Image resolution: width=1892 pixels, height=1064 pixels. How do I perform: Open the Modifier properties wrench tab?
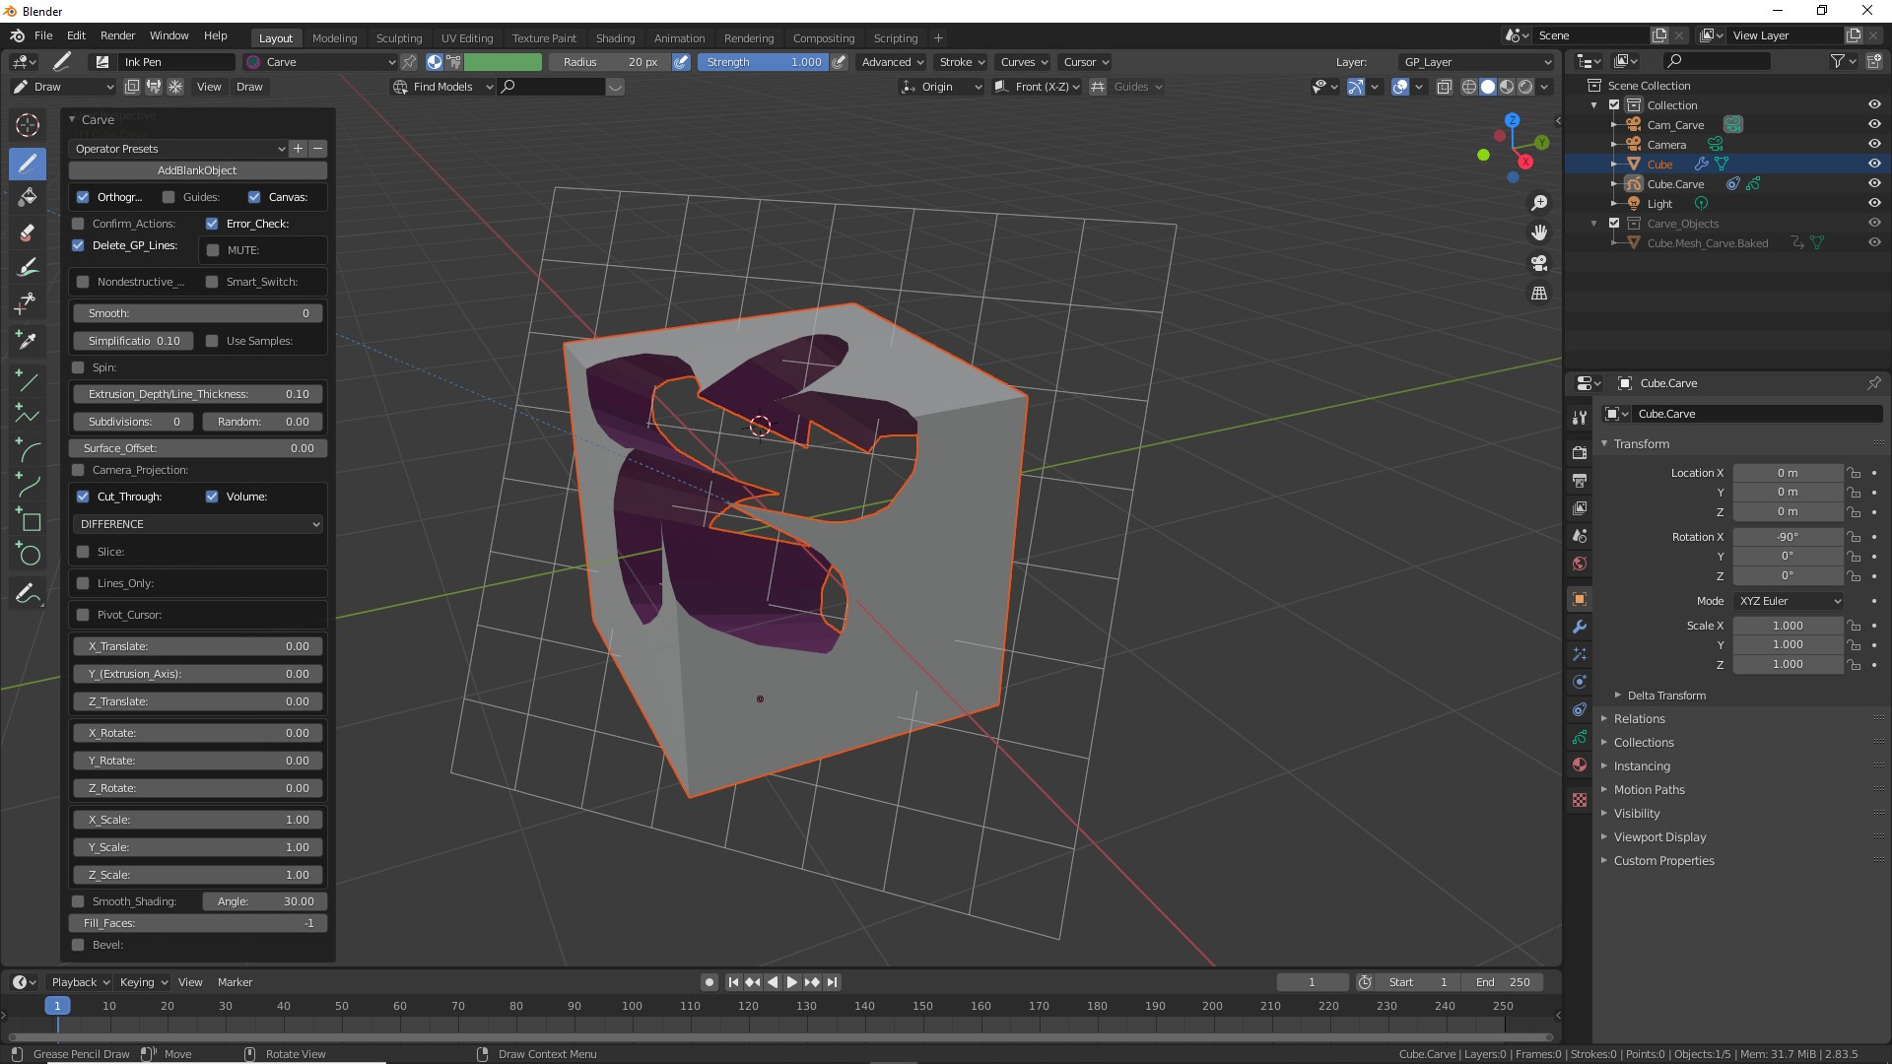[1580, 627]
